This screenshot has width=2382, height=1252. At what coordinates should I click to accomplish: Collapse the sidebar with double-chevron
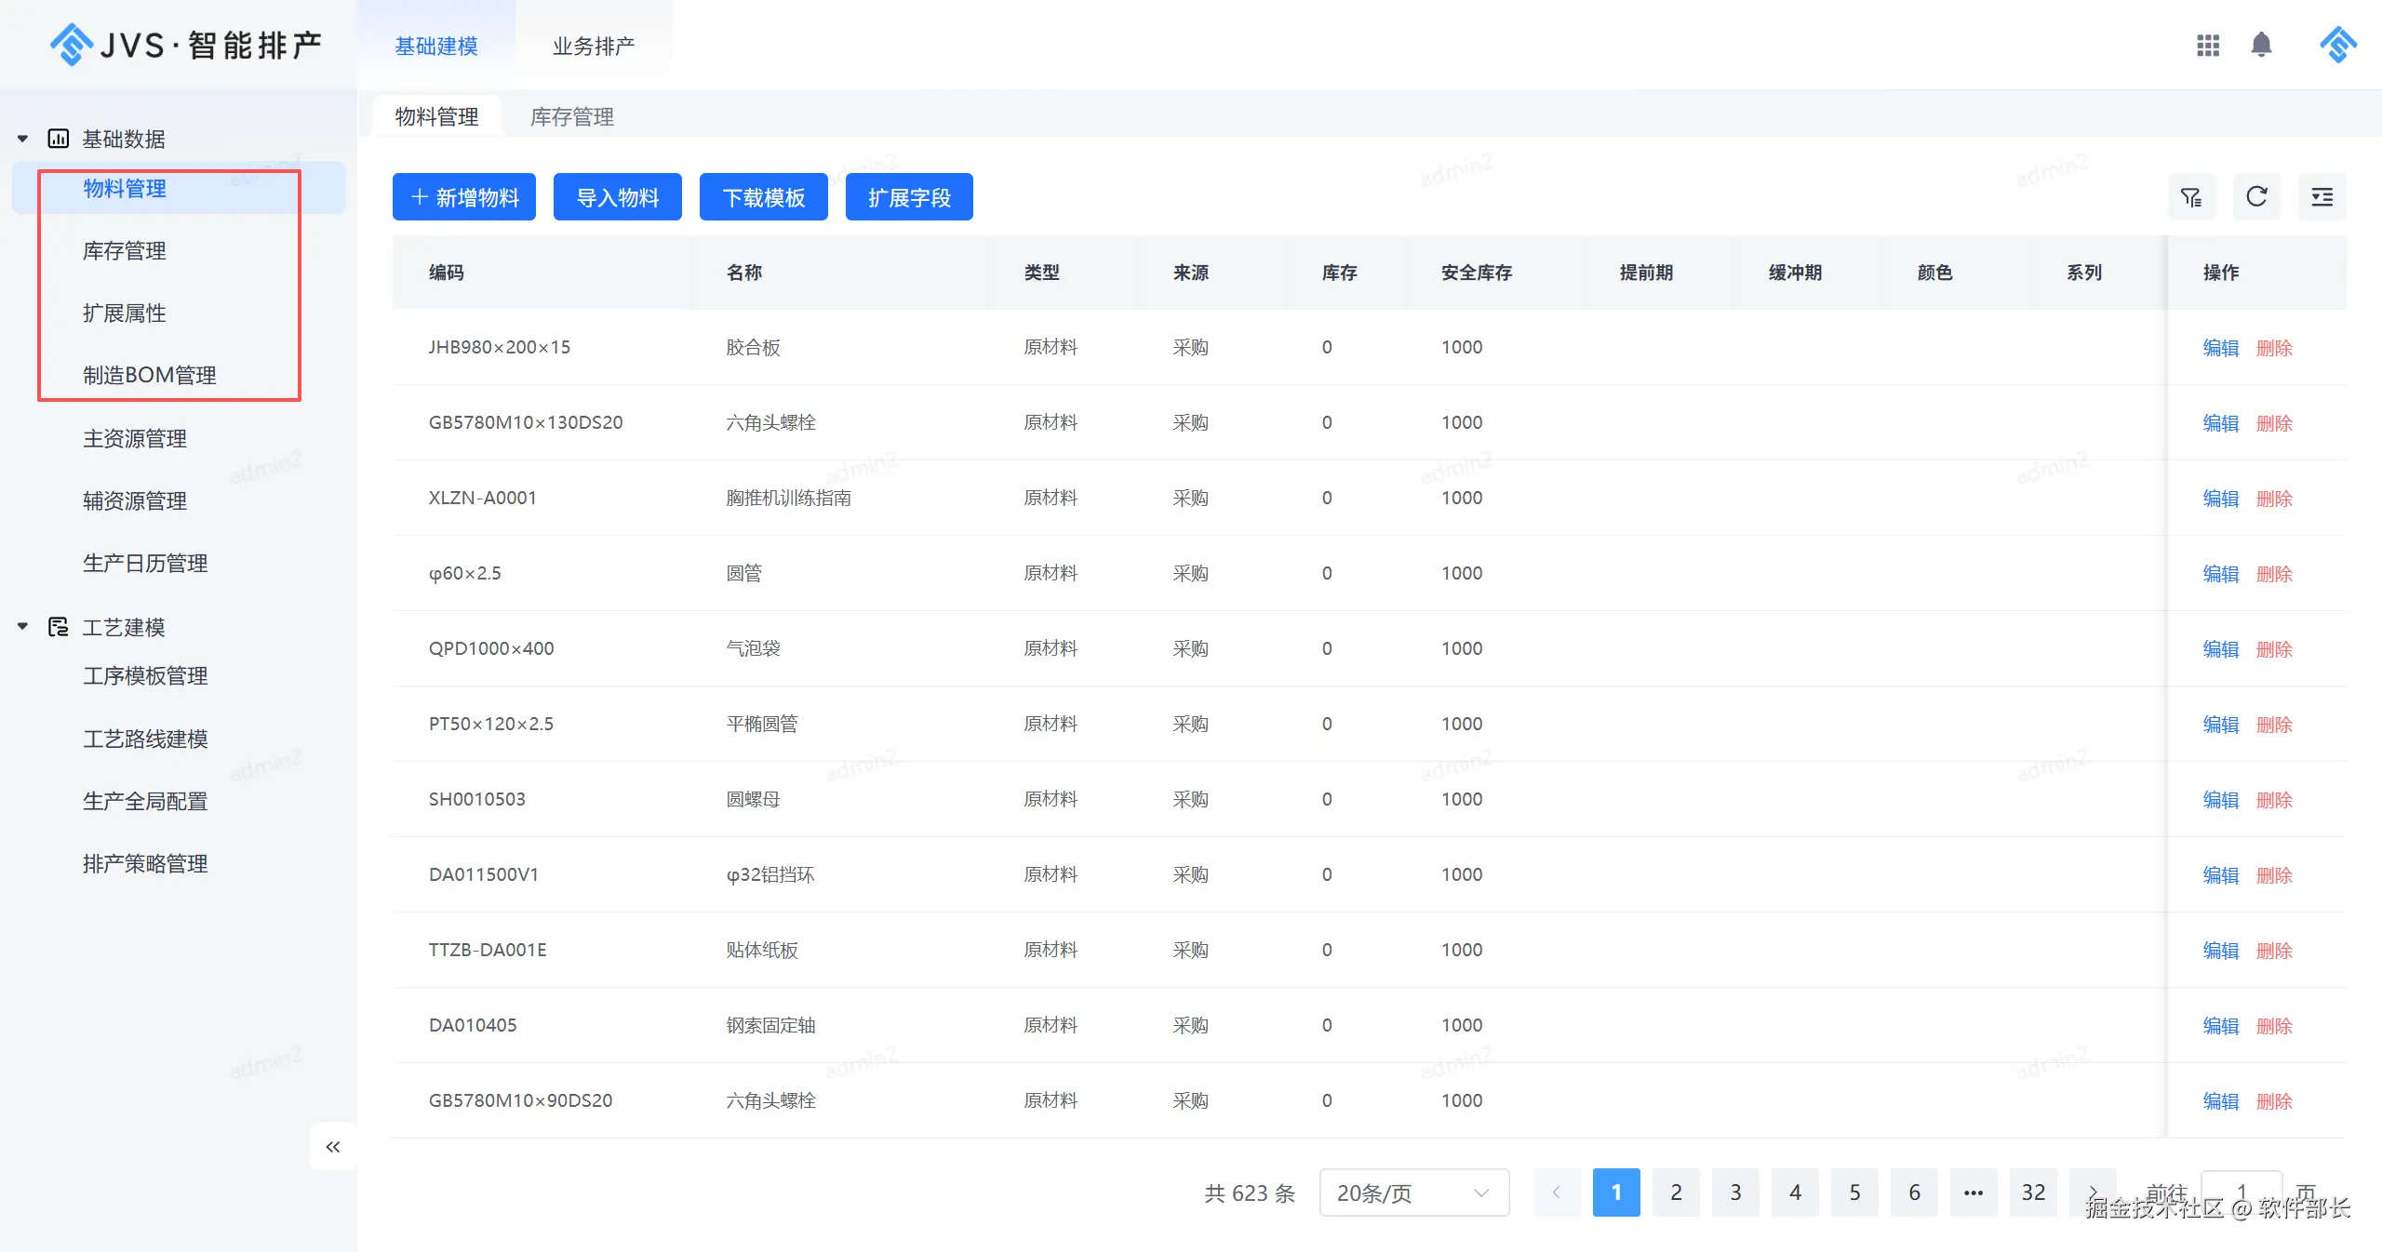tap(333, 1147)
